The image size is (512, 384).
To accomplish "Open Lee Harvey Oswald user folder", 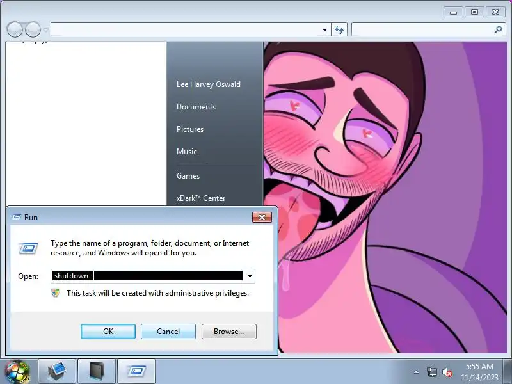I will click(x=209, y=84).
